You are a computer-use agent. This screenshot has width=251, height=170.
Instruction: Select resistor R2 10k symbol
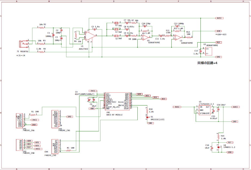[x=41, y=28]
